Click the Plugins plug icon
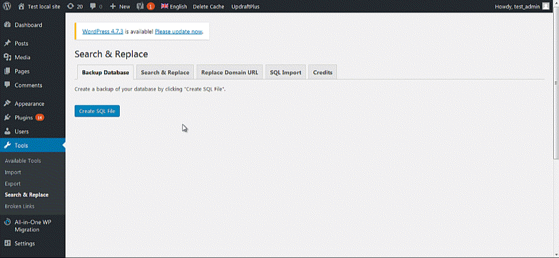 point(7,117)
